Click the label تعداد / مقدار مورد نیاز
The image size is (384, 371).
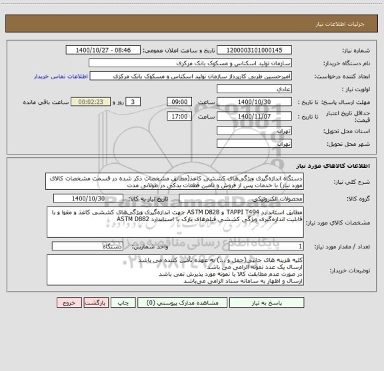click(x=342, y=246)
